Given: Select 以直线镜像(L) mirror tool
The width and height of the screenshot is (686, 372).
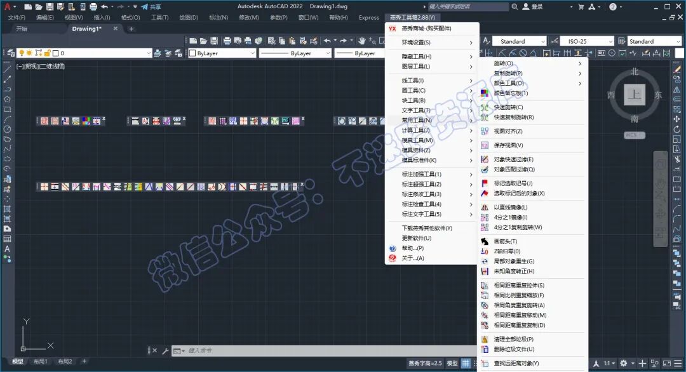Looking at the screenshot, I should coord(532,207).
